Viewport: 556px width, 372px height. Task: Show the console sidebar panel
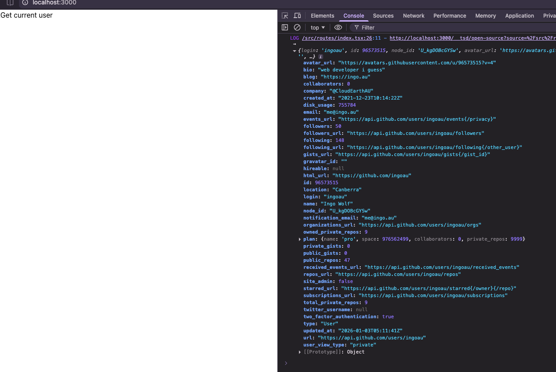pos(285,27)
